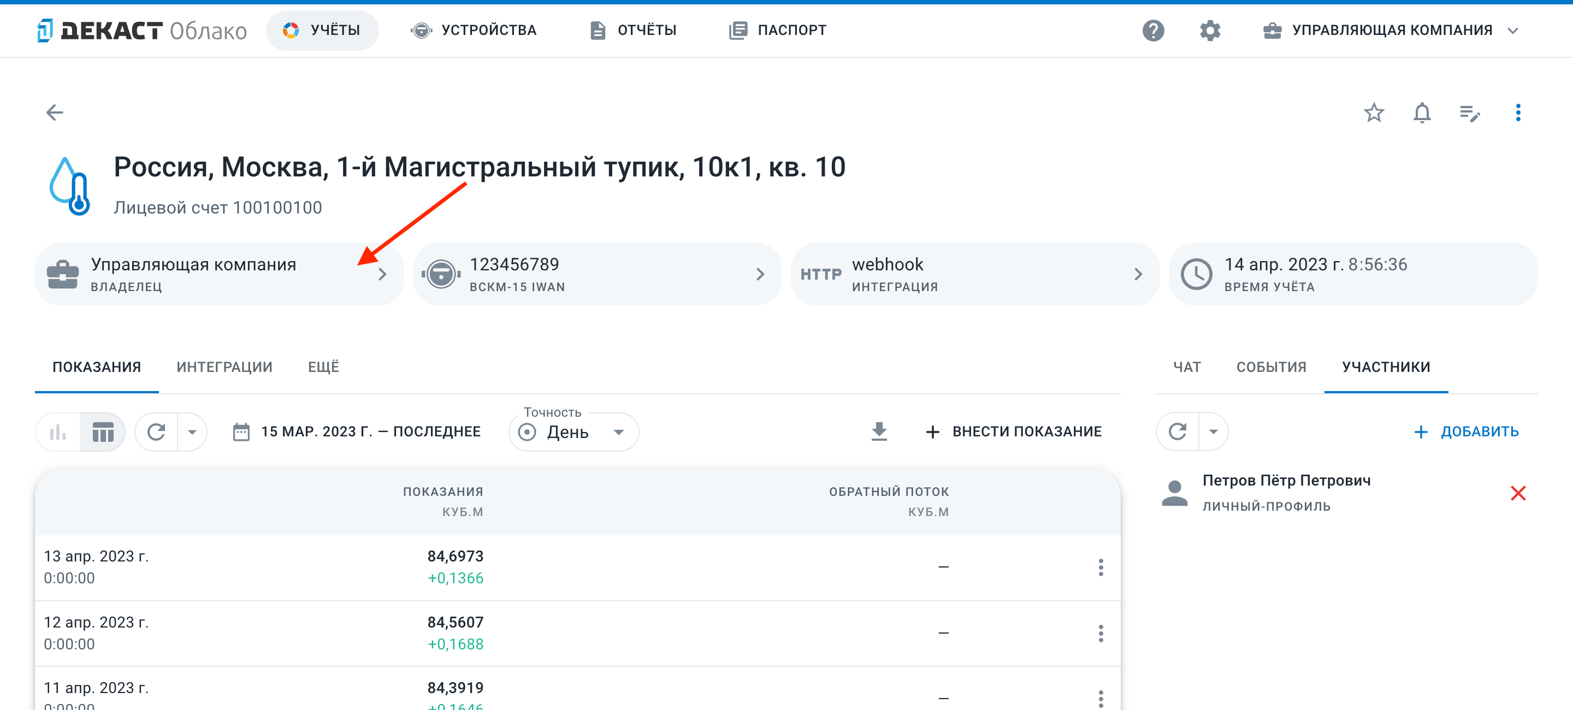Click the meter device icon on card

(441, 274)
